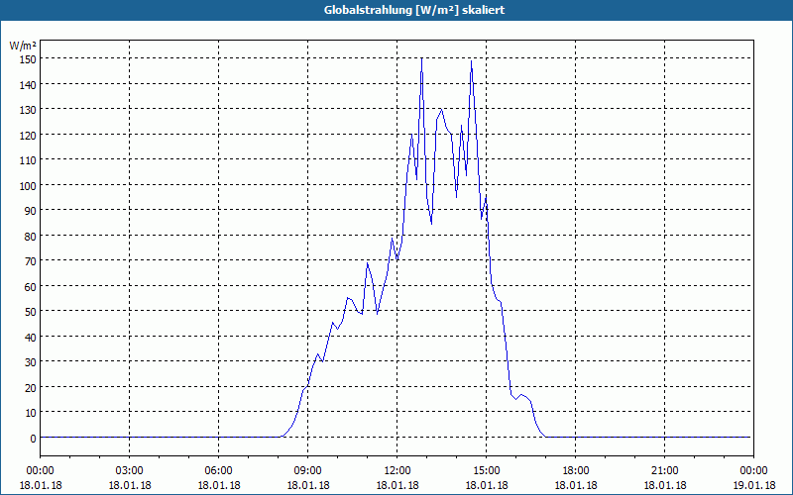Select the 09:00 time axis label

(x=308, y=471)
